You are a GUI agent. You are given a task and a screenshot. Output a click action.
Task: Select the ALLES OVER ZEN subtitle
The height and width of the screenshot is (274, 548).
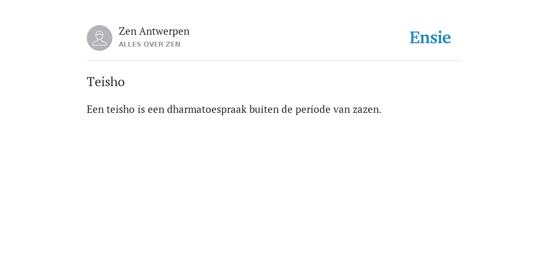[150, 44]
